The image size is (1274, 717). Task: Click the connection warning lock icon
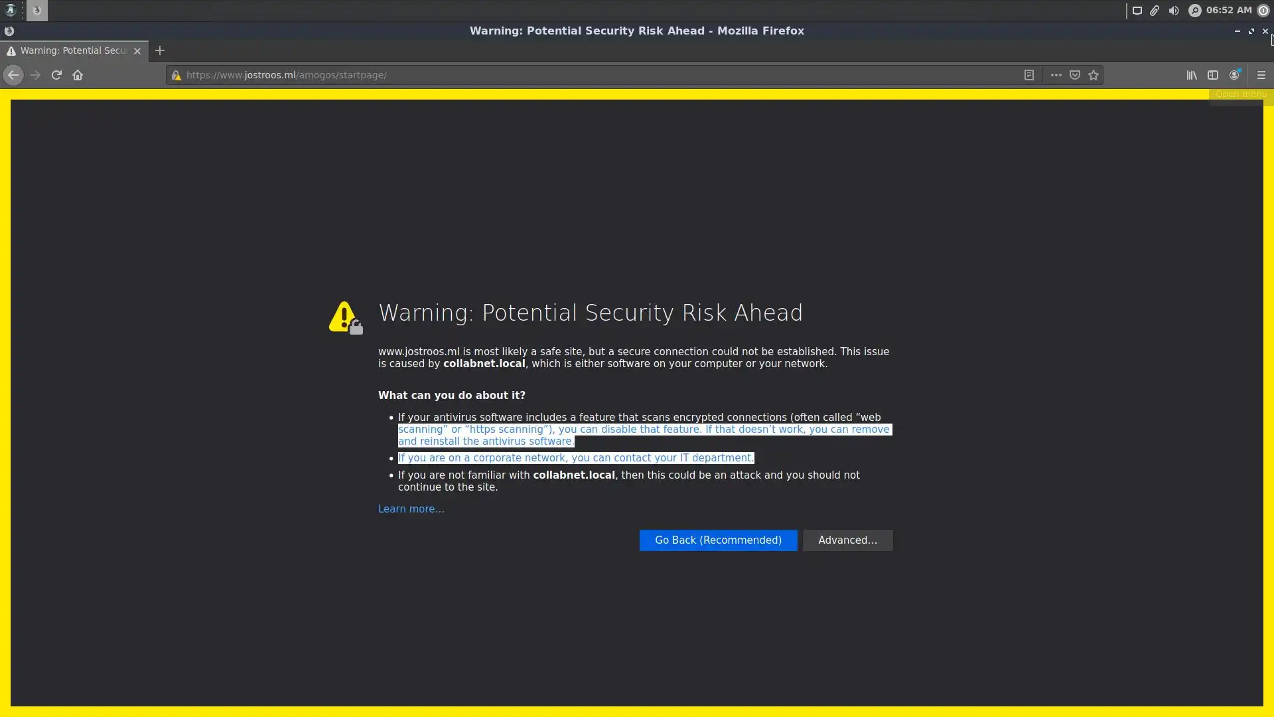coord(176,75)
